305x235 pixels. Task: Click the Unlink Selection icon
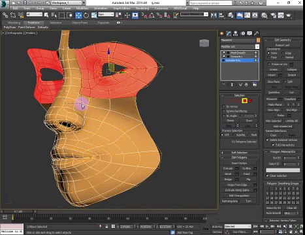point(13,15)
